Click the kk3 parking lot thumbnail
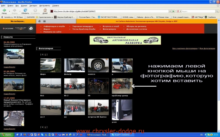220x137 pixels. [x=51, y=86]
